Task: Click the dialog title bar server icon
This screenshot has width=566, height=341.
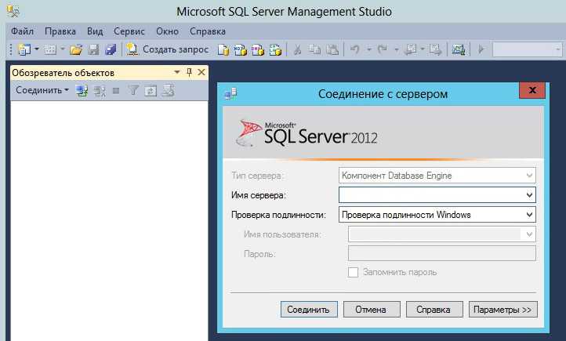Action: coord(230,94)
